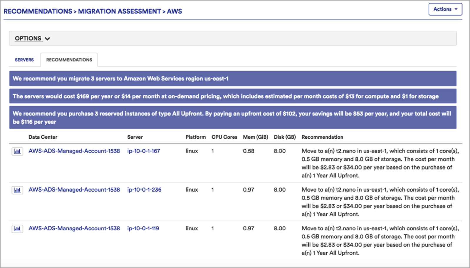Click the Server column header
Image resolution: width=470 pixels, height=268 pixels.
pyautogui.click(x=135, y=137)
